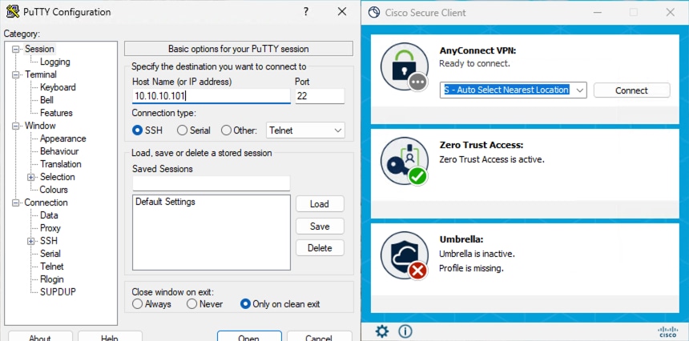Image resolution: width=689 pixels, height=341 pixels.
Task: Click the Cisco logo in bottom corner
Action: point(668,331)
